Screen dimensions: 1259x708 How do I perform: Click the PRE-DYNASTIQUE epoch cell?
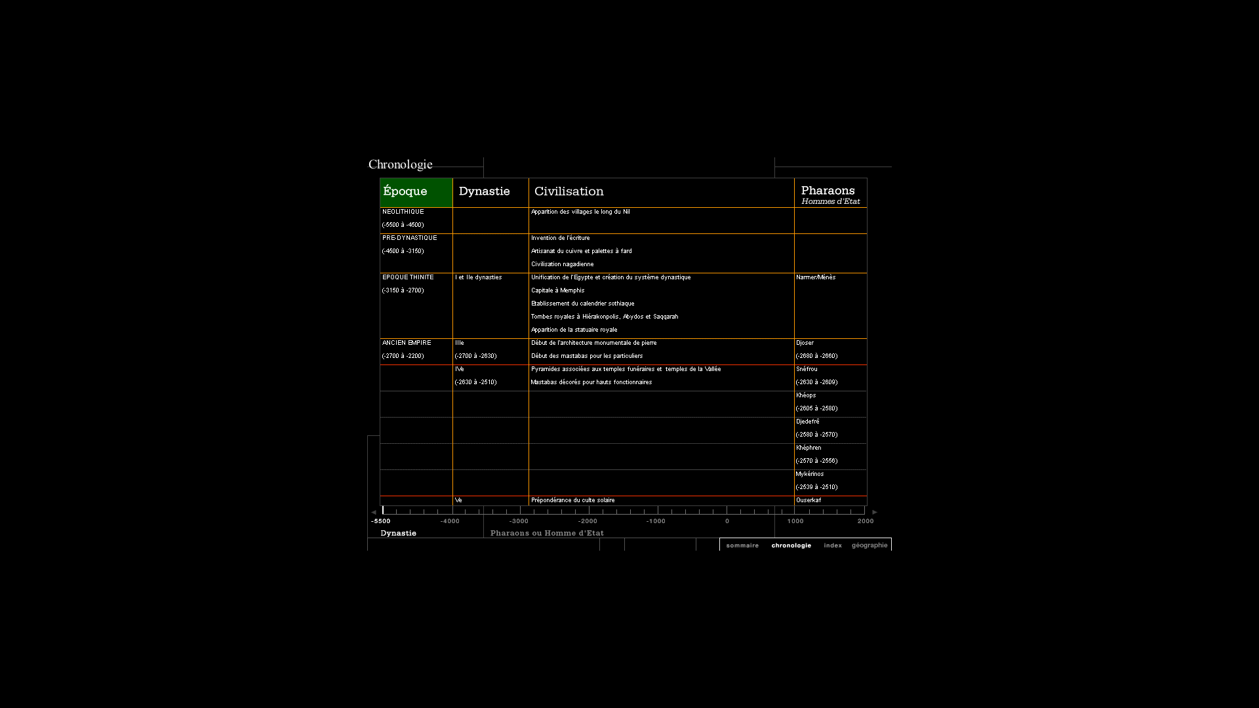[x=416, y=253]
